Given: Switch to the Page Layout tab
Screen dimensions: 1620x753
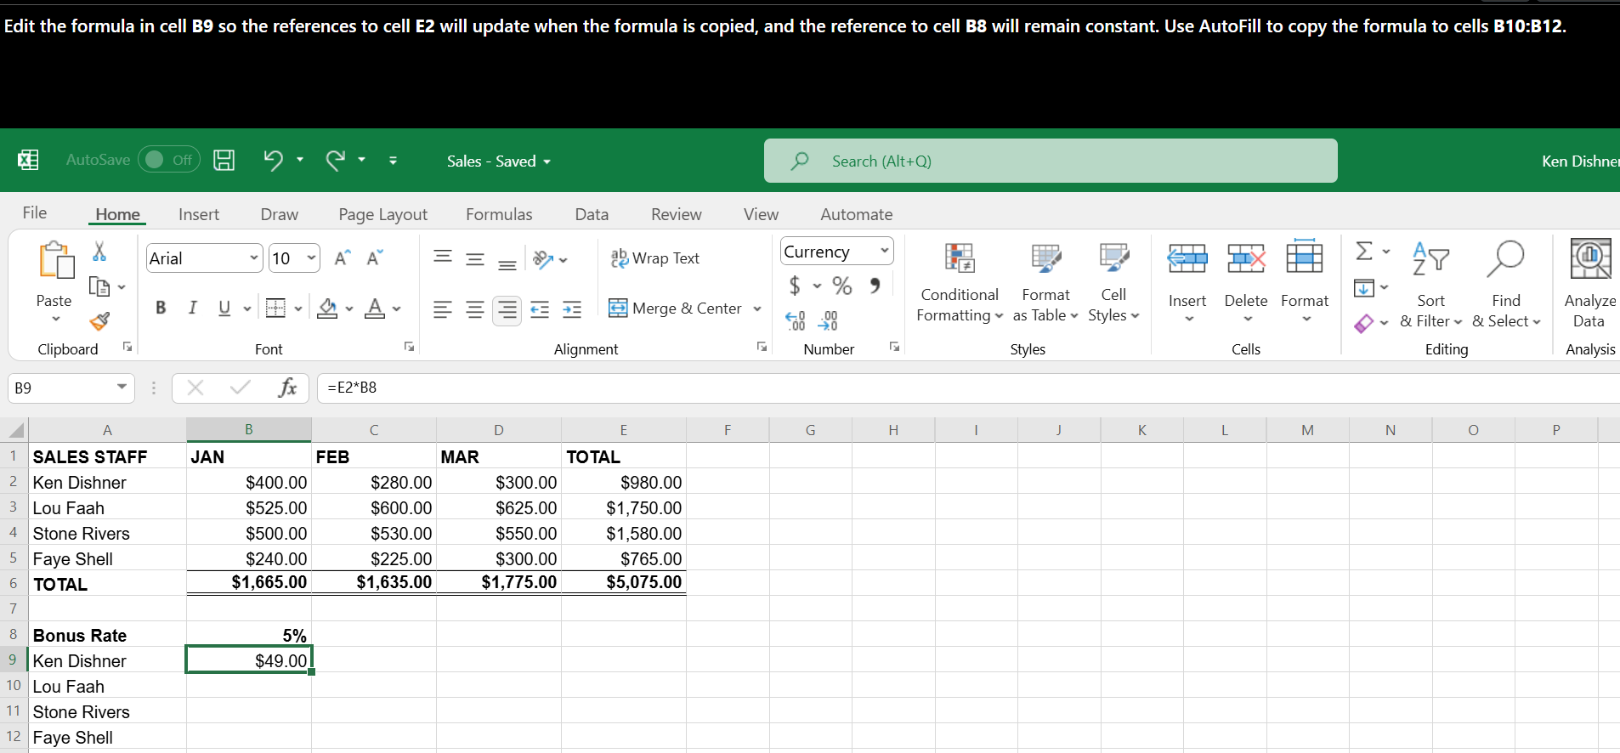Looking at the screenshot, I should 382,214.
